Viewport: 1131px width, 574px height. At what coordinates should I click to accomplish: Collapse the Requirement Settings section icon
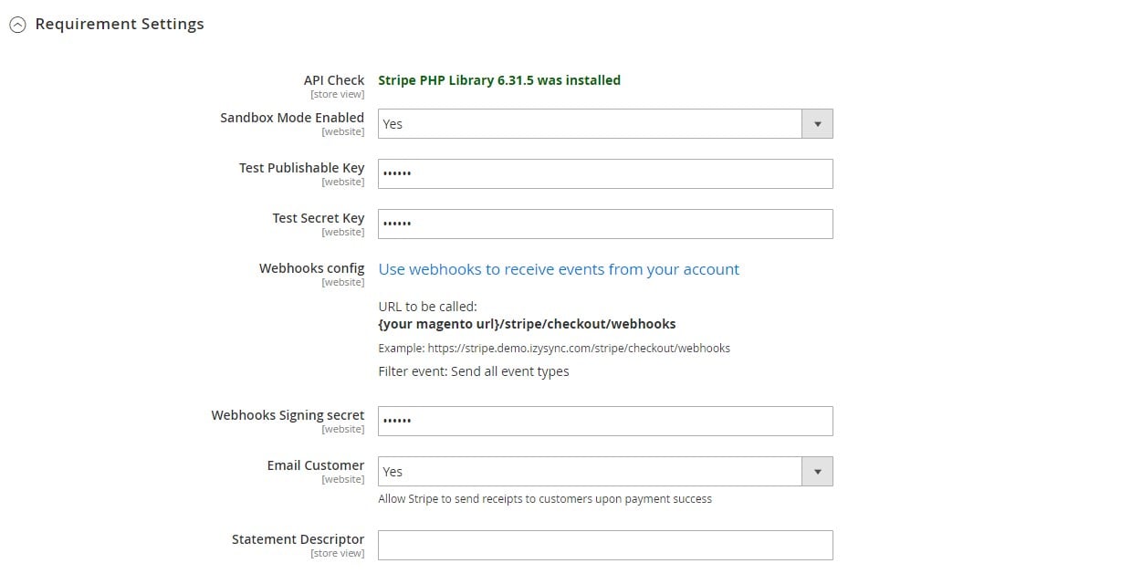coord(17,26)
